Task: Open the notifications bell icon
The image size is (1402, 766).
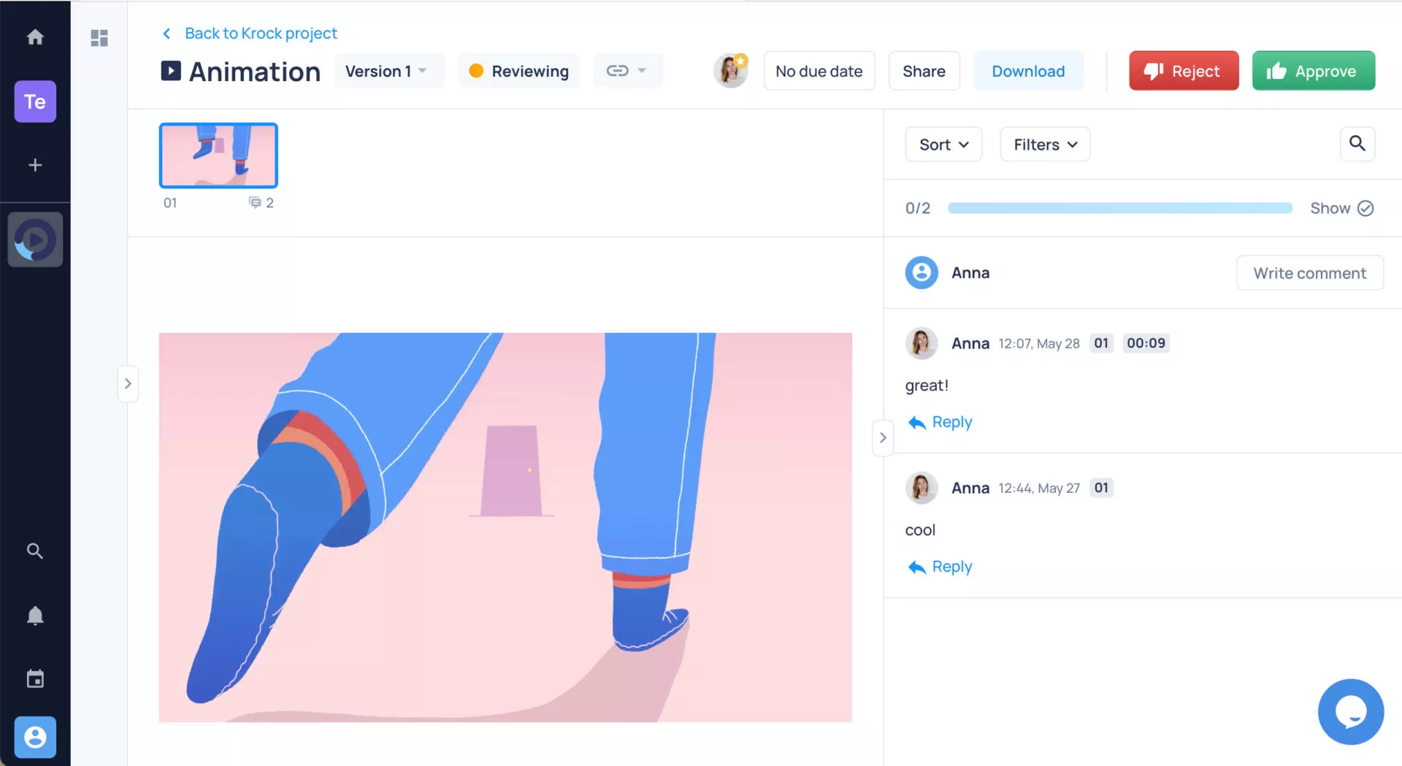Action: point(35,616)
